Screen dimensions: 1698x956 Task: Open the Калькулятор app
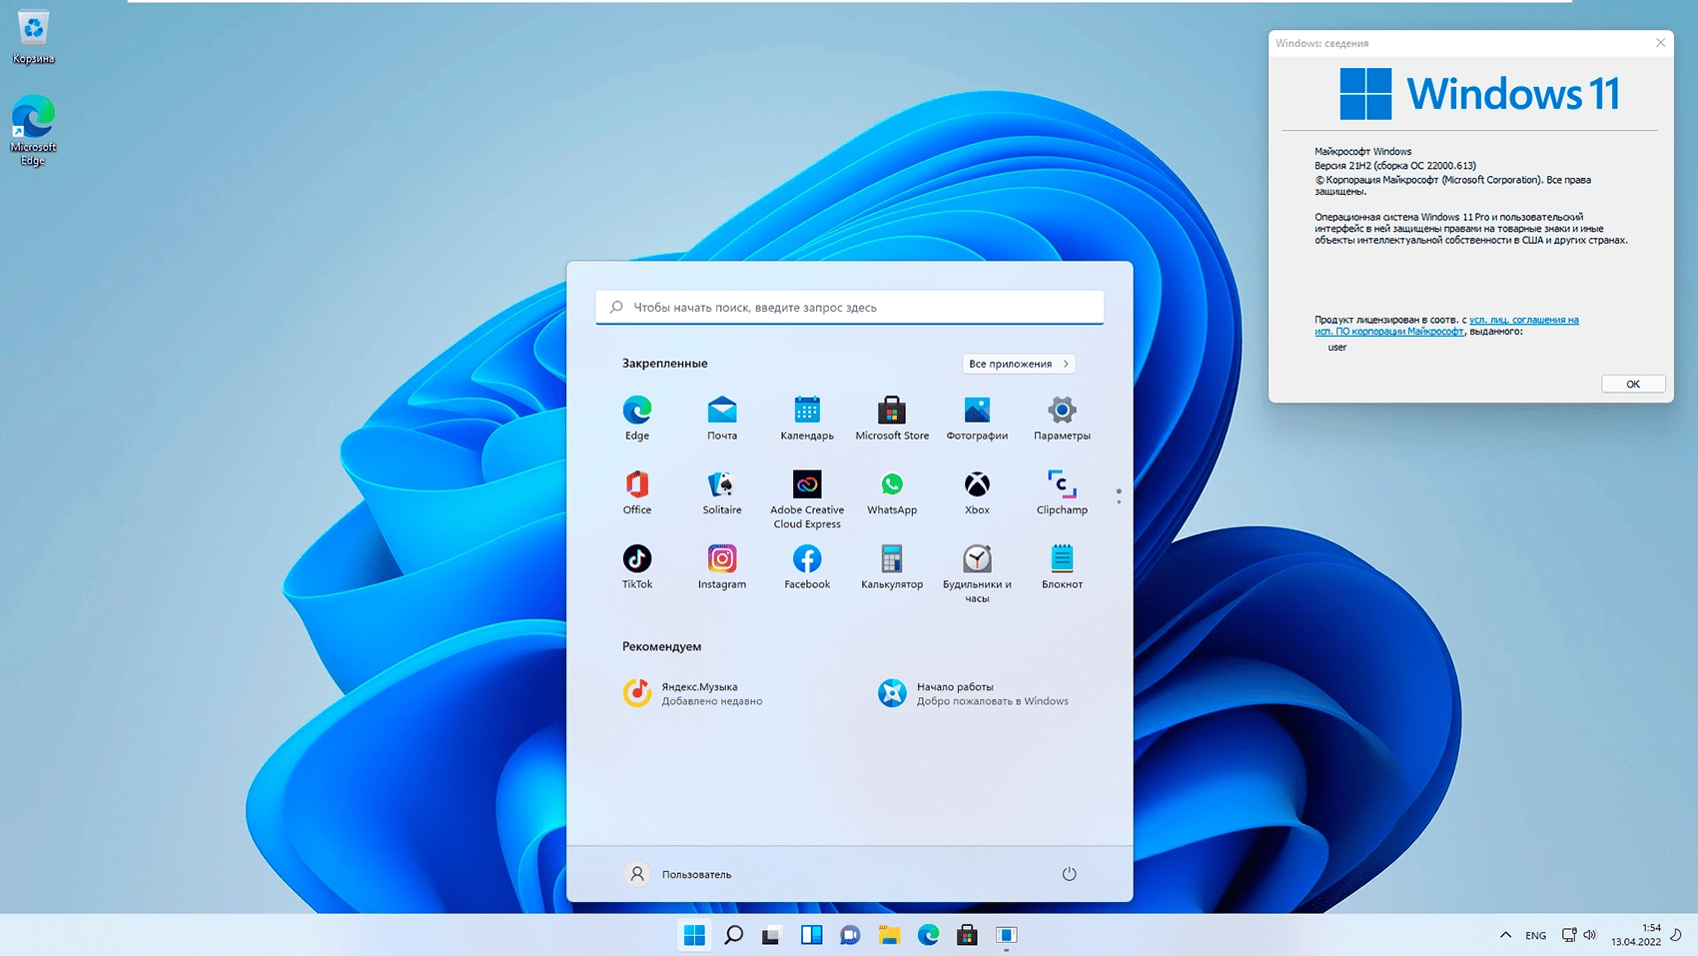coord(892,566)
